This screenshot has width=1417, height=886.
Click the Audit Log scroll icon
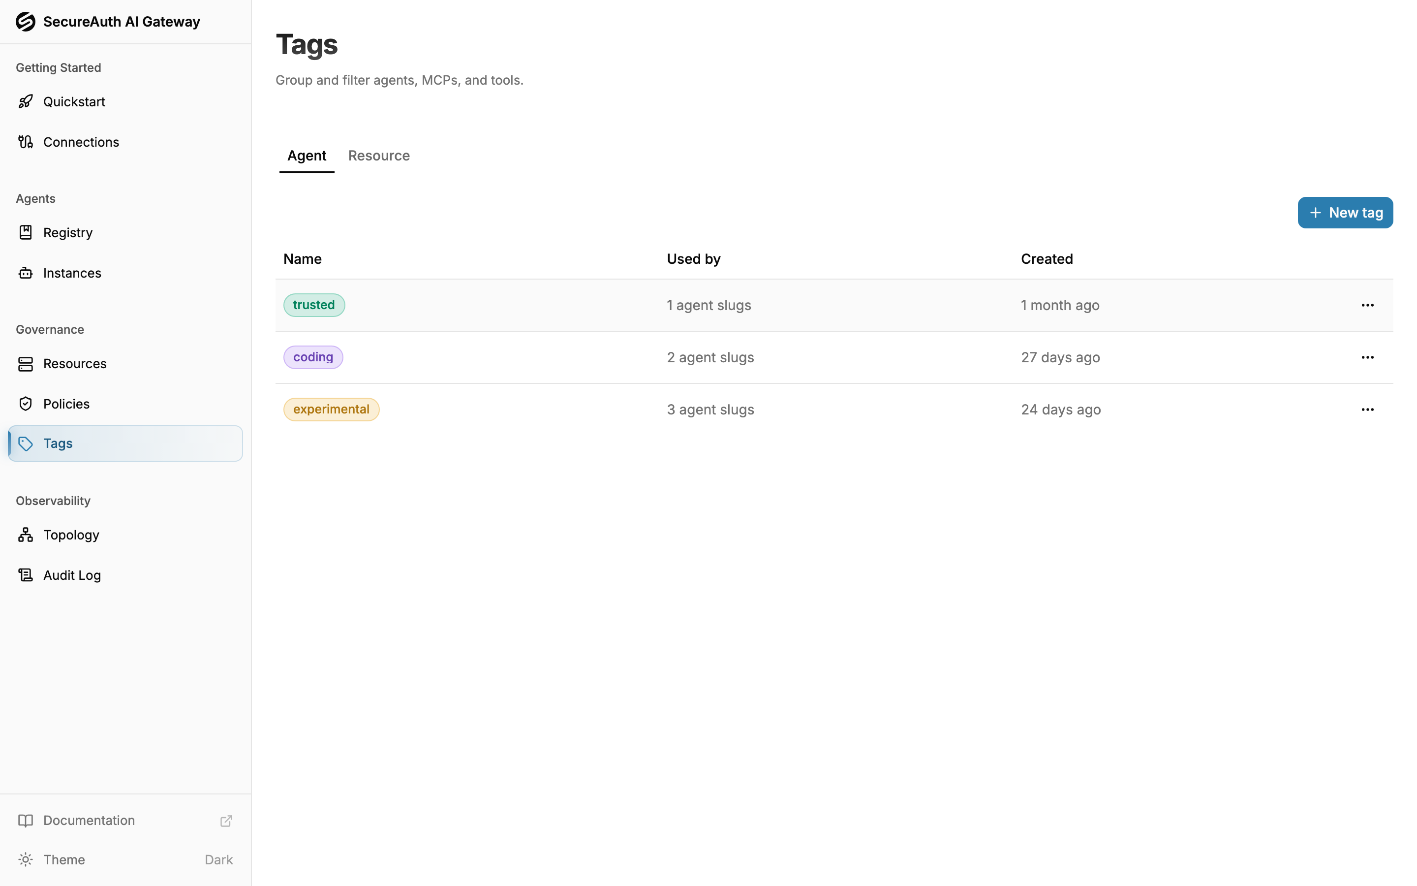[x=25, y=575]
